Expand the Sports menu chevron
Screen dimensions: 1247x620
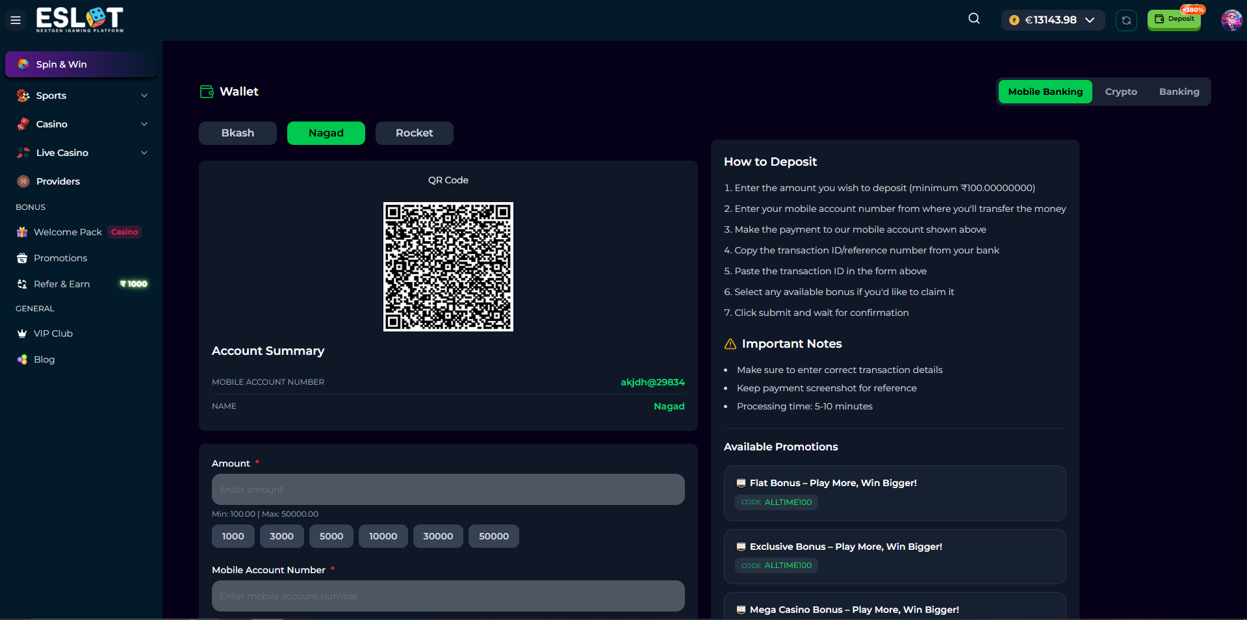click(x=144, y=96)
